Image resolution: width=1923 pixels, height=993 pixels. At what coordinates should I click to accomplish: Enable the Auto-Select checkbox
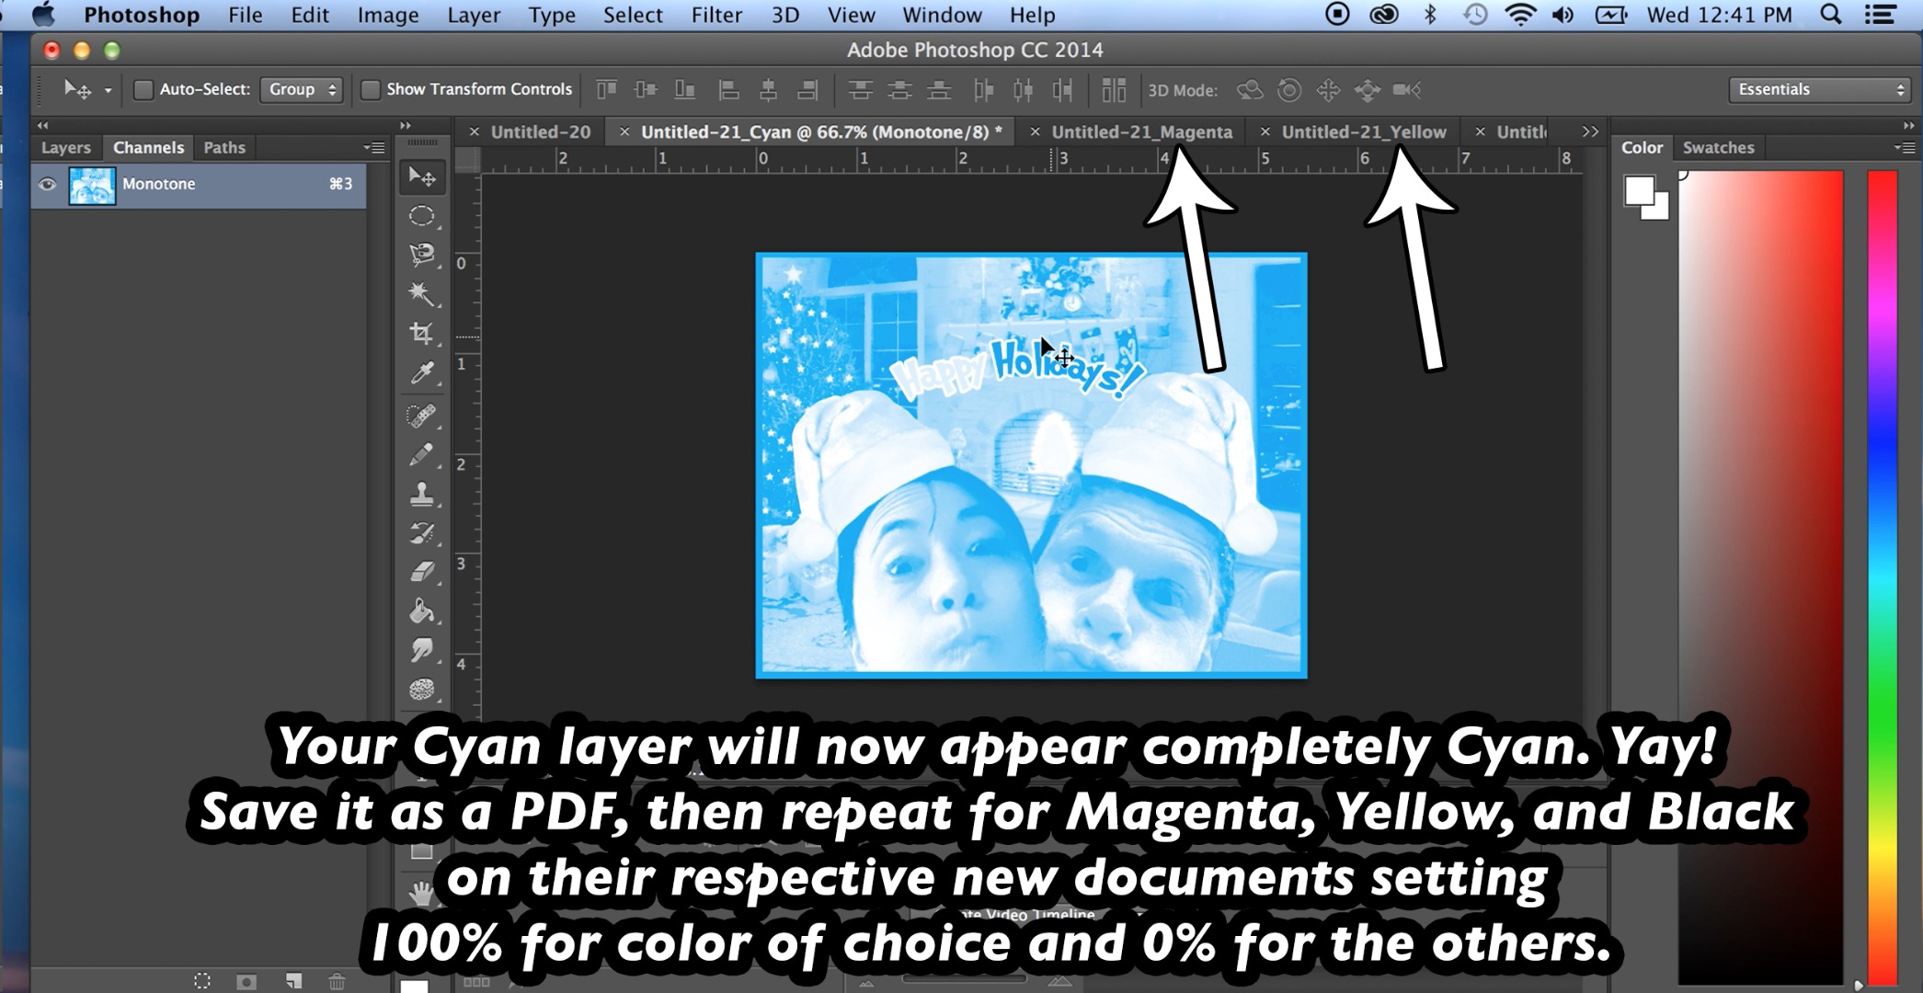click(143, 89)
